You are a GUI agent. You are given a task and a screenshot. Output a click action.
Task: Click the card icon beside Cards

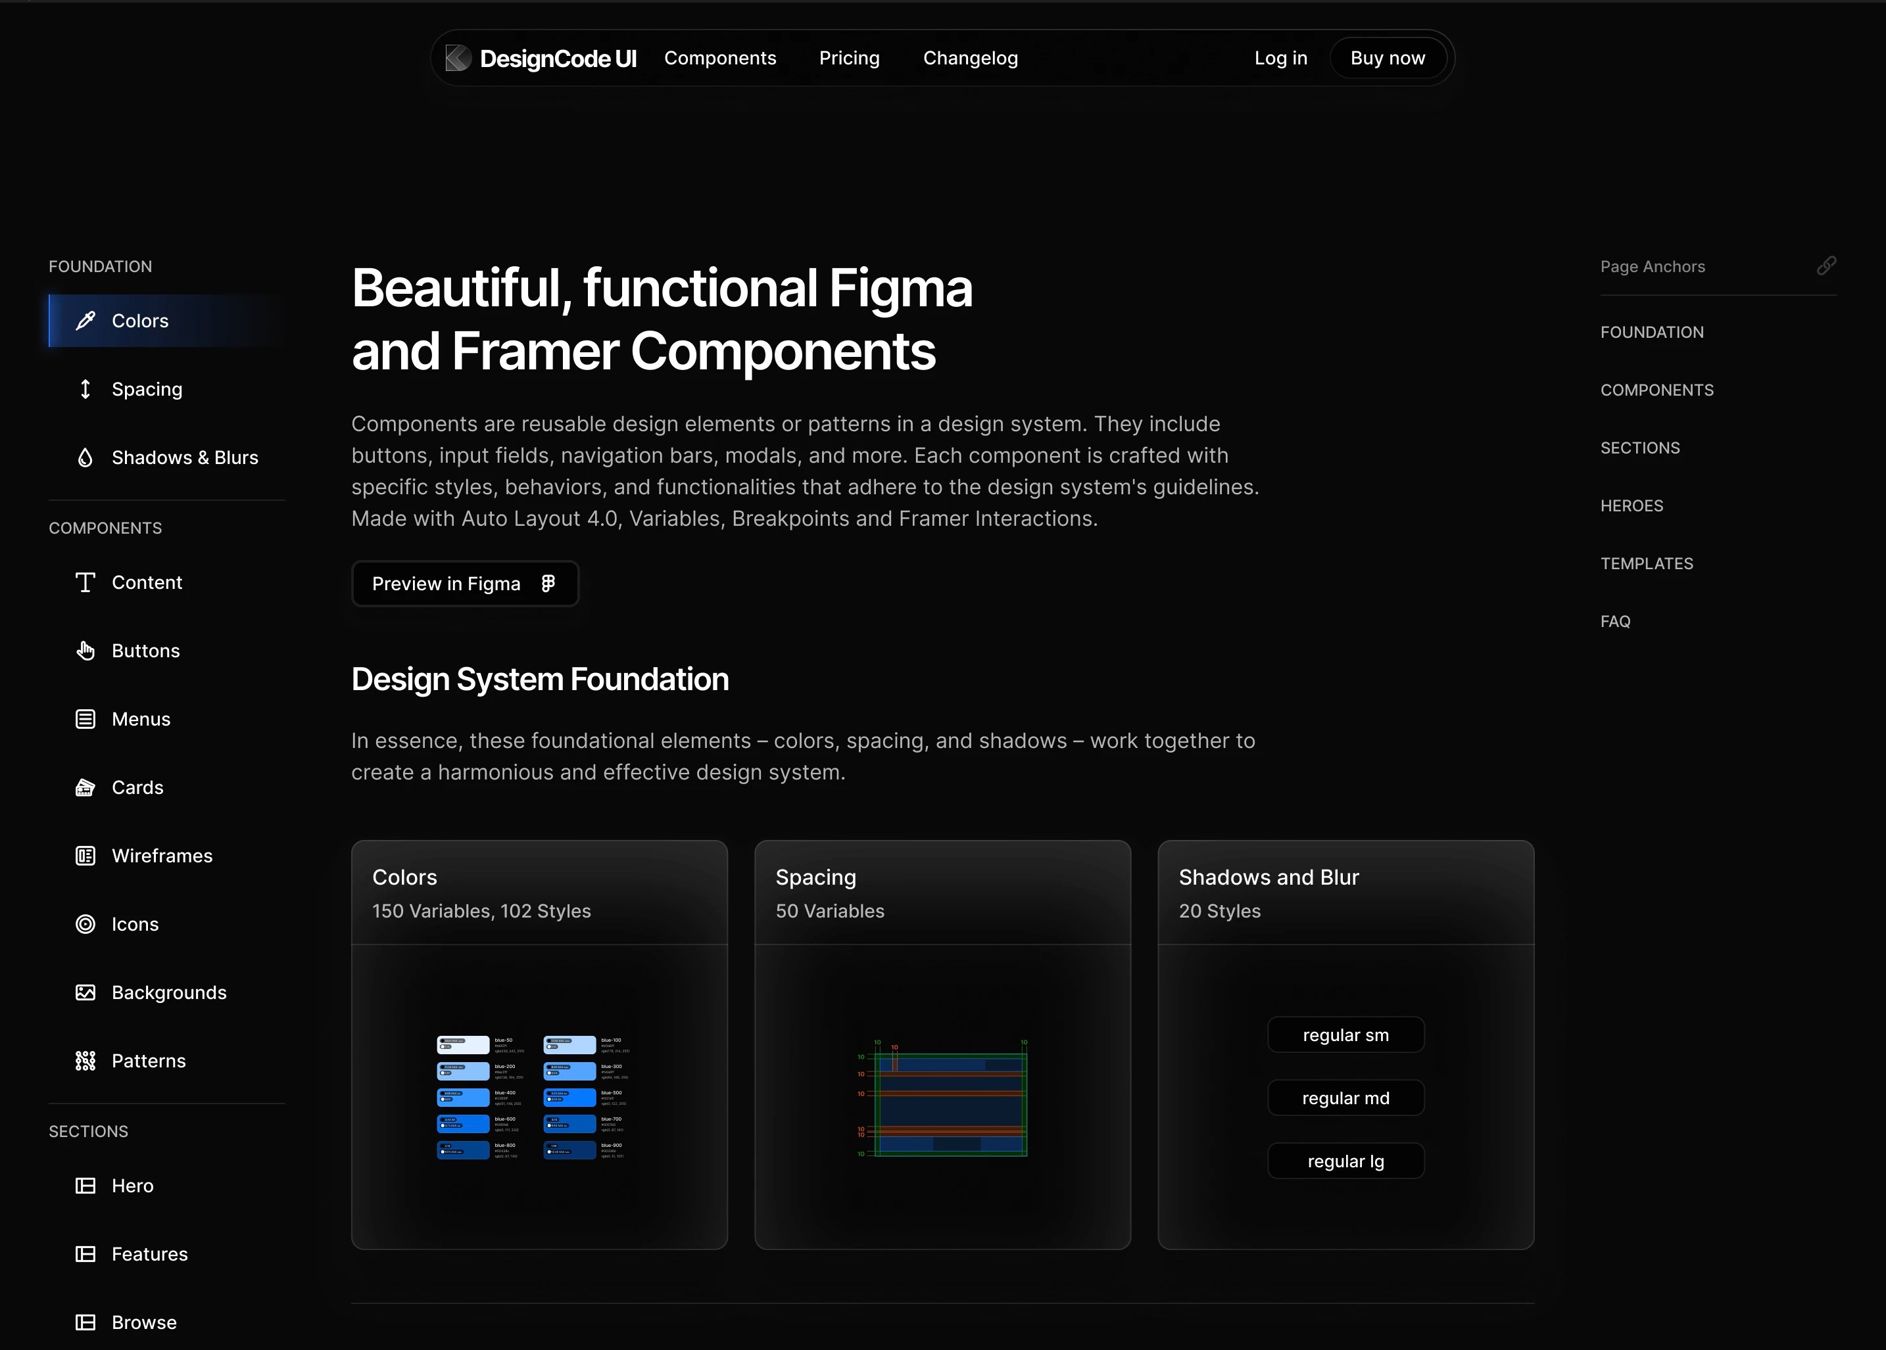[x=85, y=787]
